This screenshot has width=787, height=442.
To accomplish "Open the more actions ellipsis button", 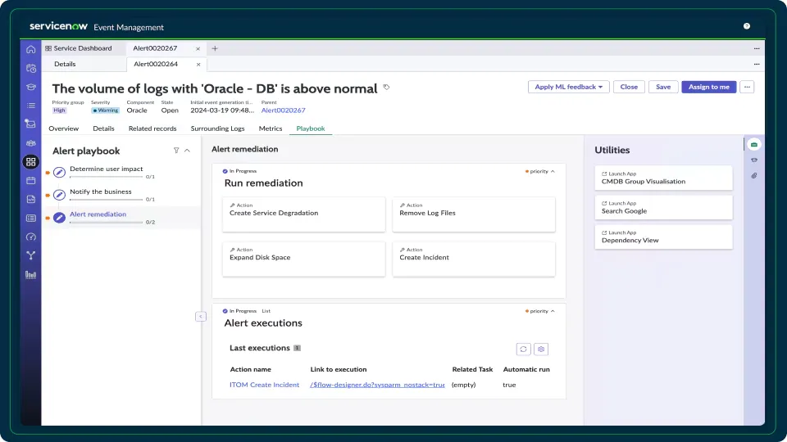I will point(747,87).
